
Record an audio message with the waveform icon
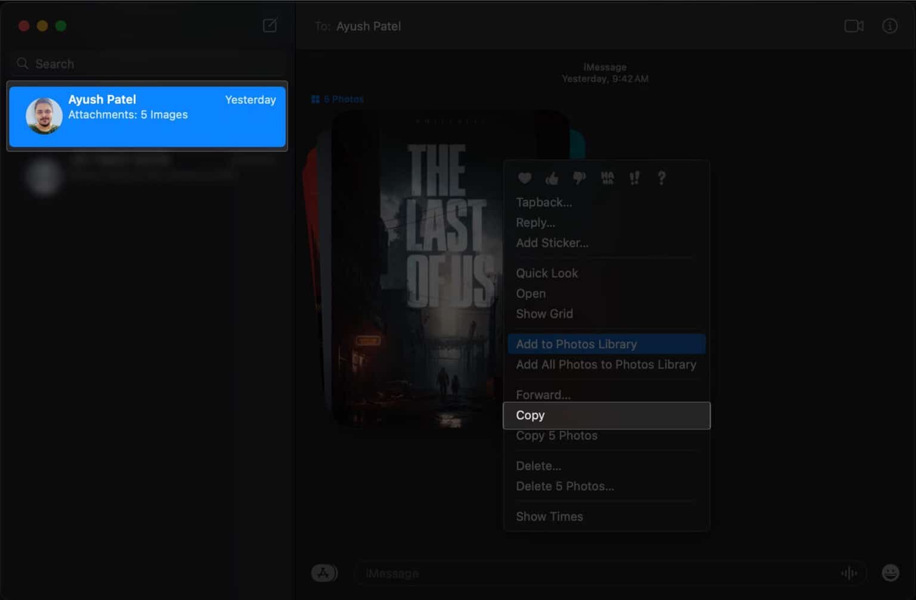pos(849,573)
